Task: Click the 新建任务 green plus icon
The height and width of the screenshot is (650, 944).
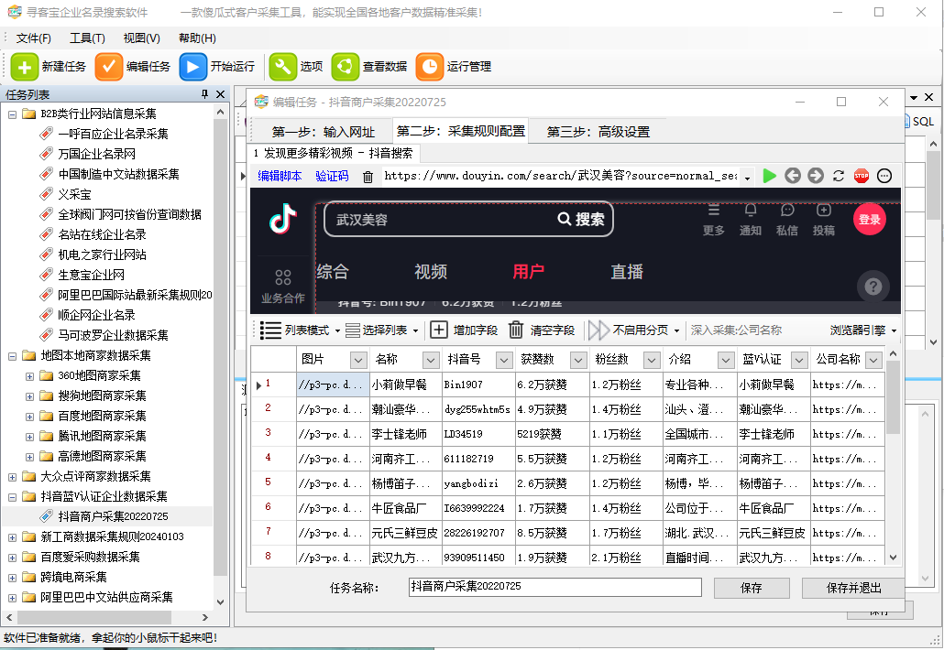Action: click(25, 67)
